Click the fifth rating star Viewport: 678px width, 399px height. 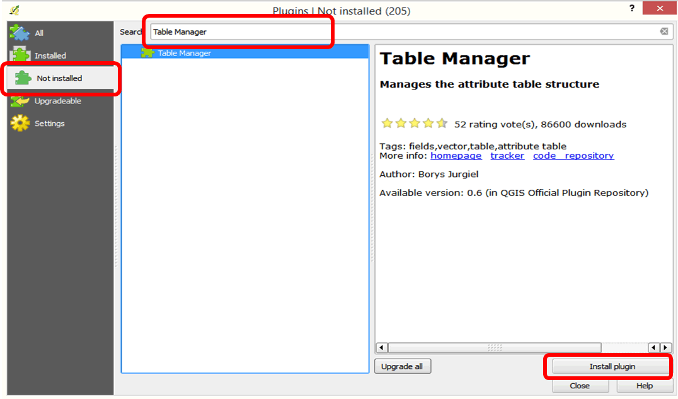coord(442,124)
